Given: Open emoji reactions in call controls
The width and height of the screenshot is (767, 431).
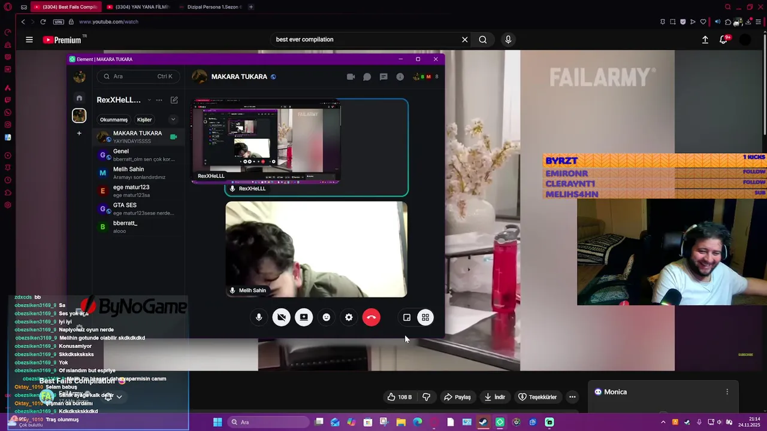Looking at the screenshot, I should pos(327,317).
